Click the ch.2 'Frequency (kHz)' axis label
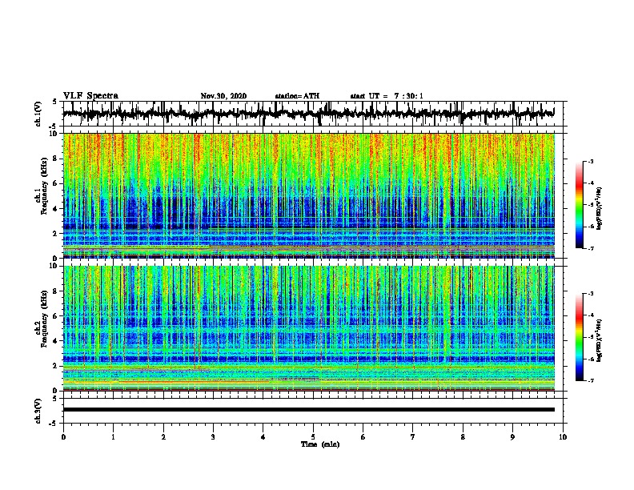The image size is (634, 490). [x=44, y=319]
